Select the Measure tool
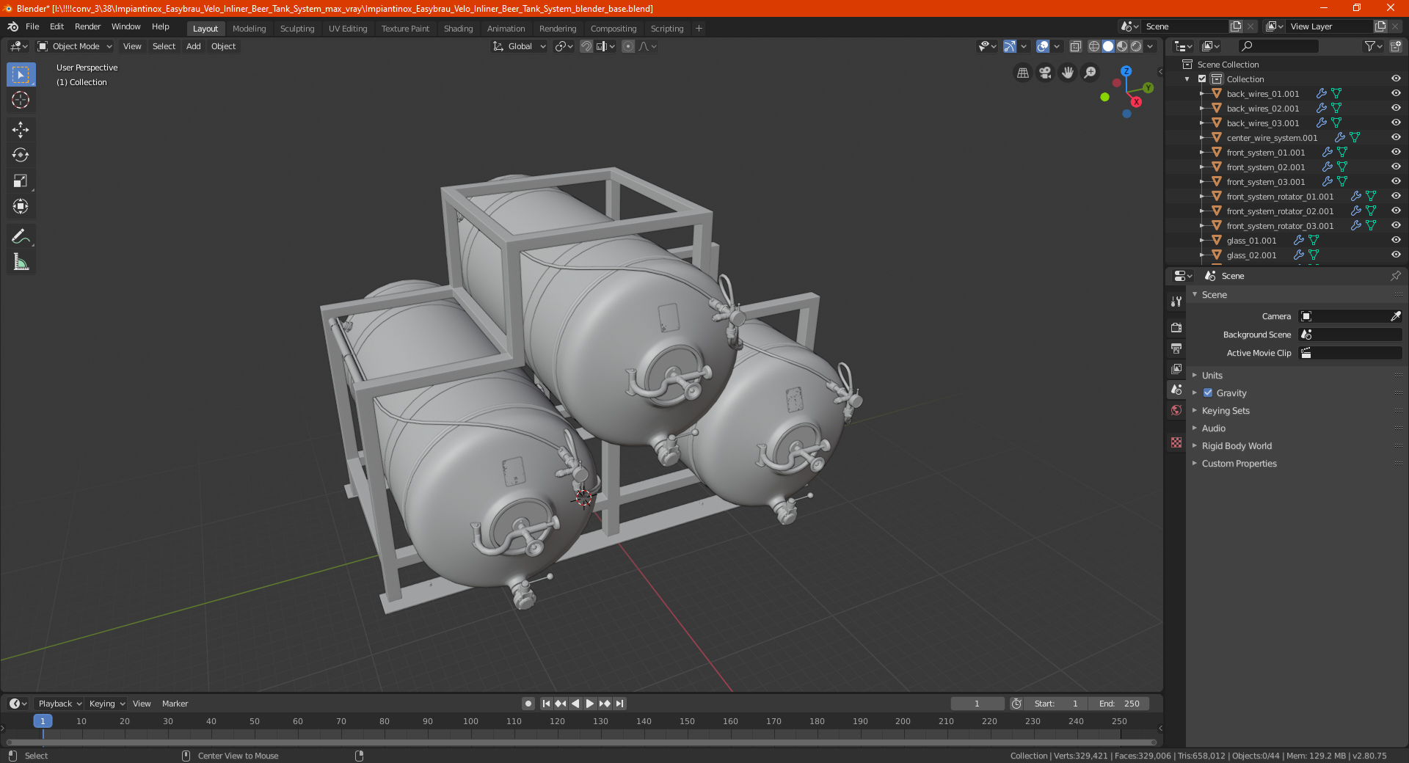1409x763 pixels. pyautogui.click(x=21, y=262)
